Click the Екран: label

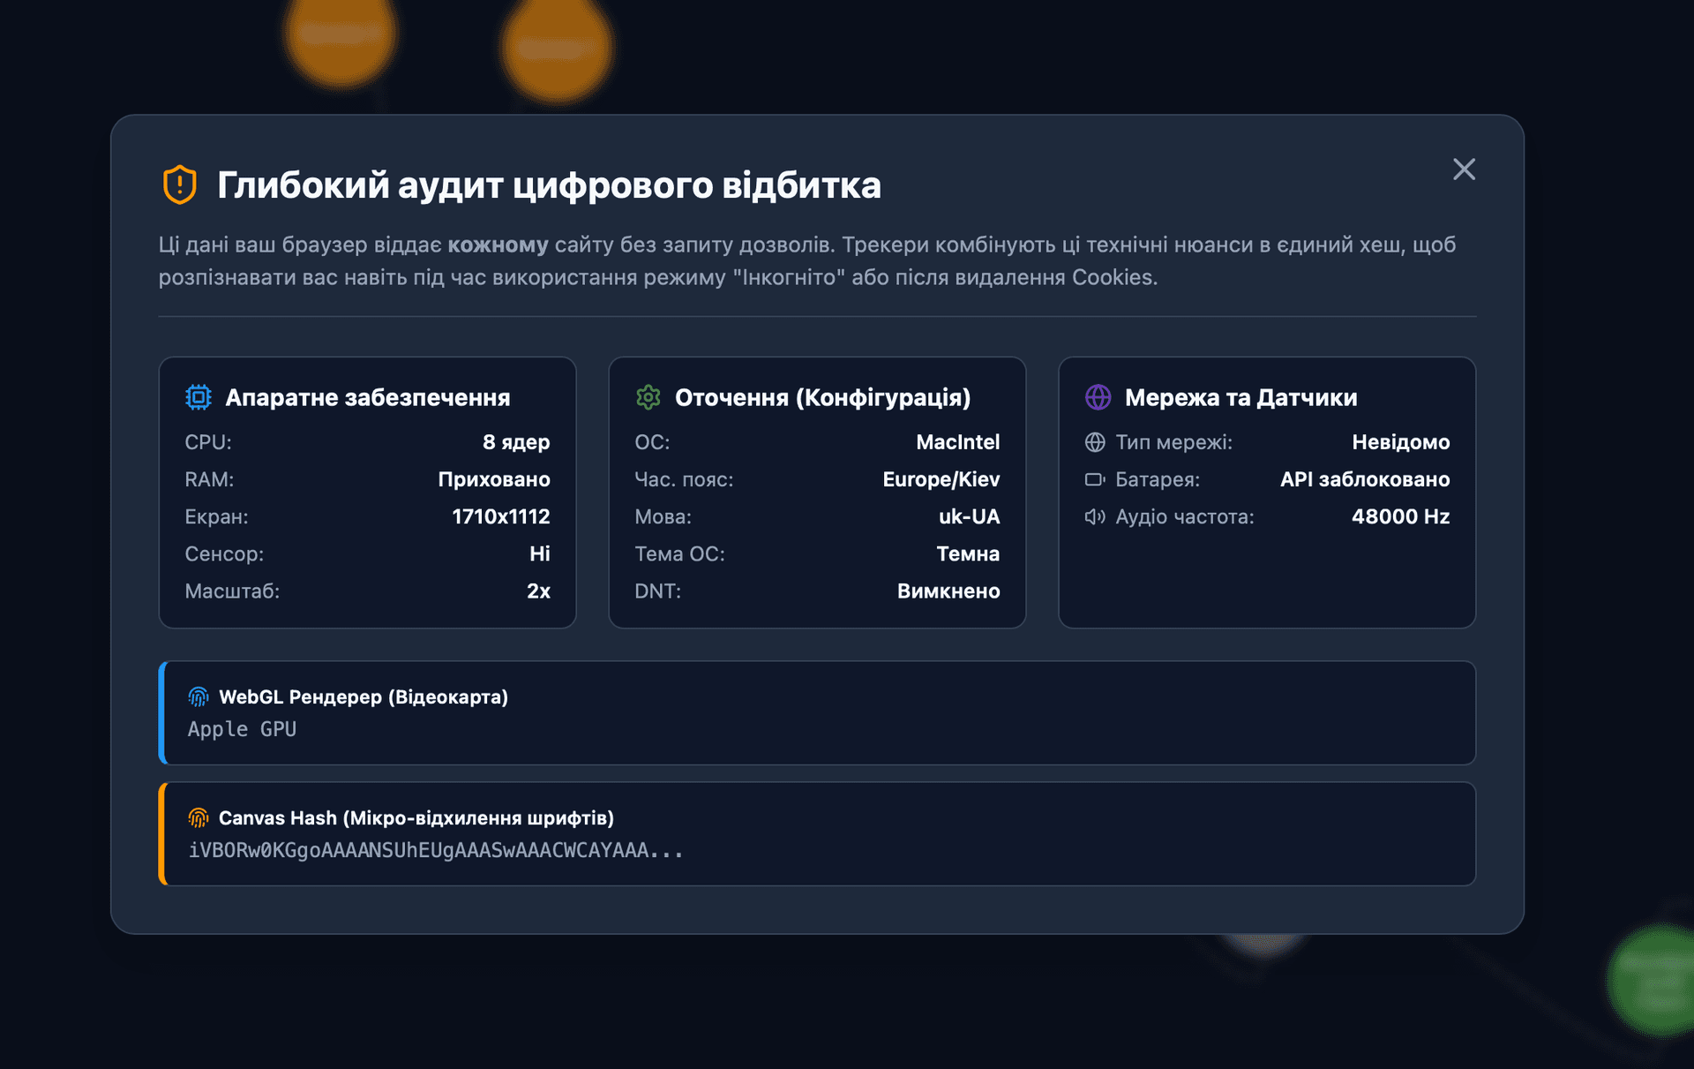pos(216,516)
